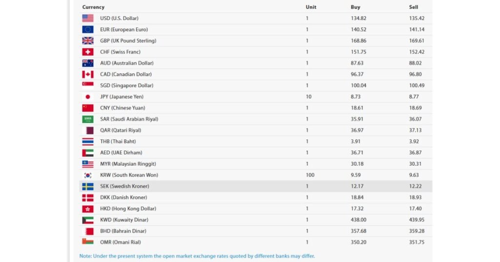Click the Sell column header
The width and height of the screenshot is (500, 262).
click(413, 7)
